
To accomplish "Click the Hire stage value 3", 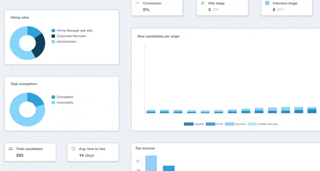I will tap(209, 9).
